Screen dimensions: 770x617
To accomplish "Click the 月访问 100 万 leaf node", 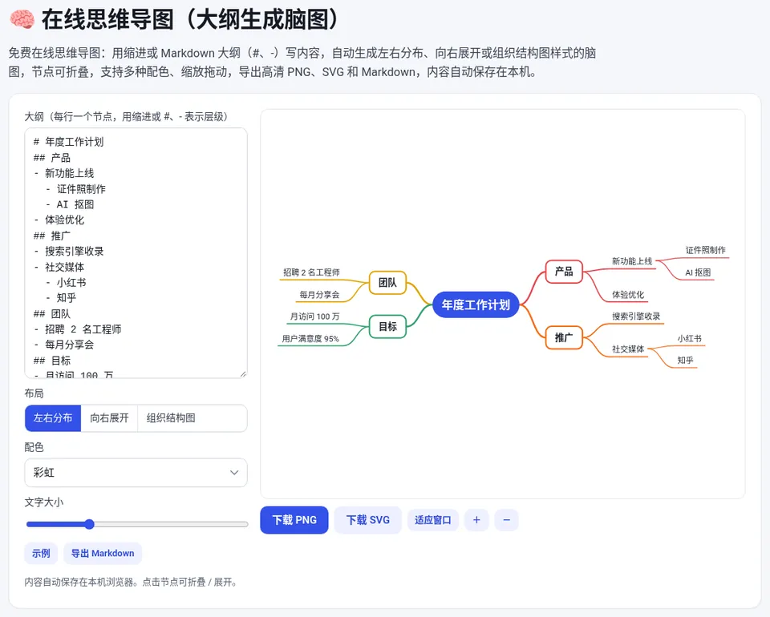I will click(314, 317).
